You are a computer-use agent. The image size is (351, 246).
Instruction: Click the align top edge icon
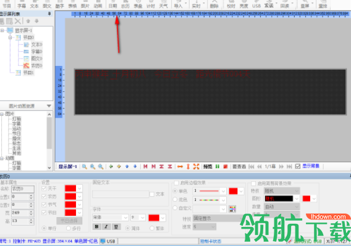pos(162,166)
